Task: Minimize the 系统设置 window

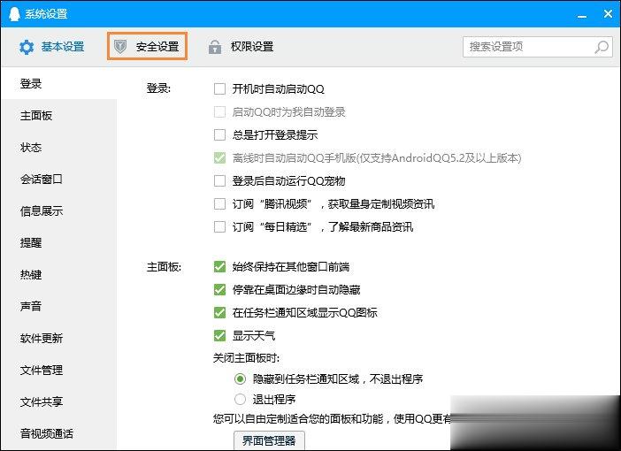Action: pos(582,15)
